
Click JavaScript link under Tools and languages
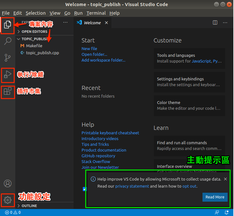pyautogui.click(x=201, y=61)
